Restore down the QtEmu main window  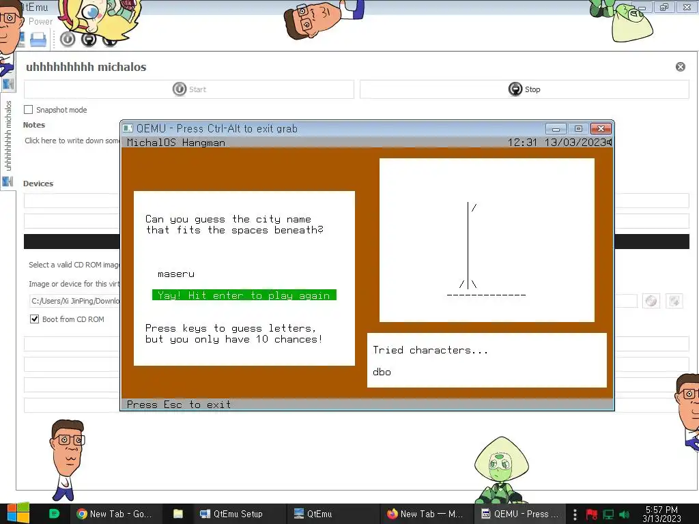coord(664,7)
